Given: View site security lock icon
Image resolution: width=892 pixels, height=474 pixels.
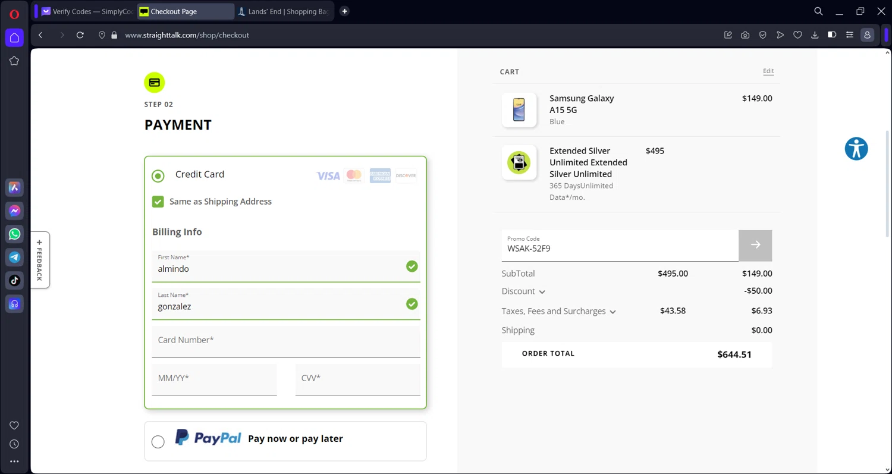Looking at the screenshot, I should (x=114, y=35).
